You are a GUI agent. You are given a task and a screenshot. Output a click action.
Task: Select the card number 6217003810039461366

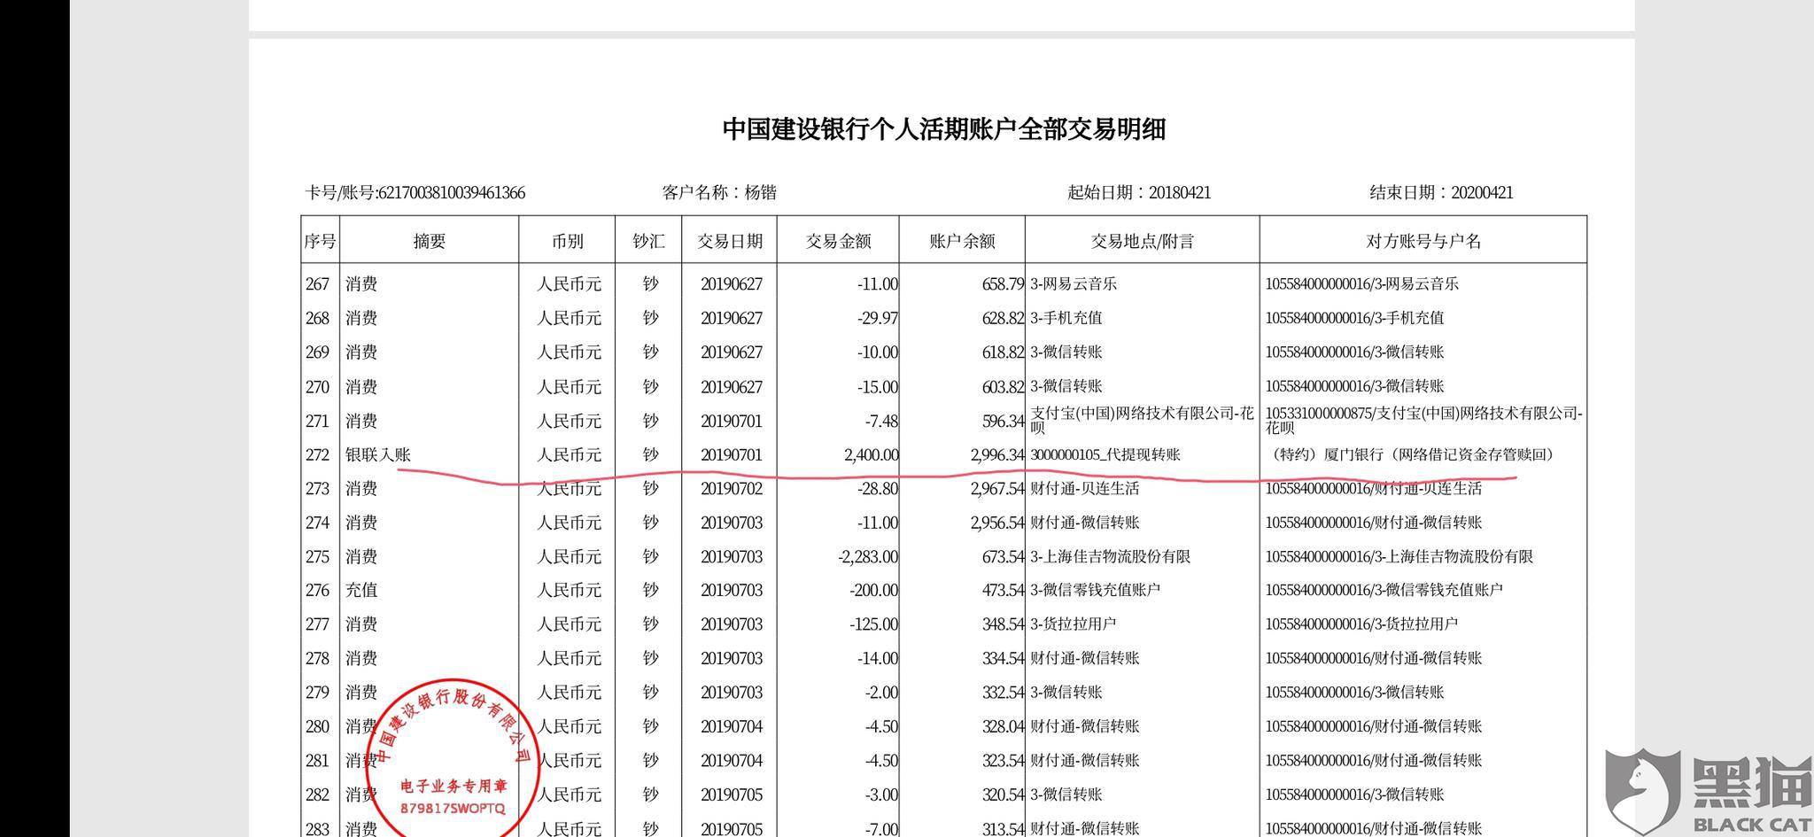coord(452,193)
